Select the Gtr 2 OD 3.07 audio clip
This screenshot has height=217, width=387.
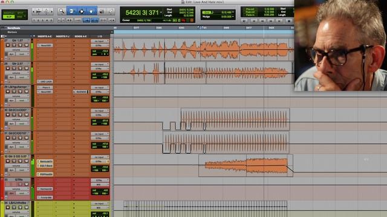pos(246,166)
